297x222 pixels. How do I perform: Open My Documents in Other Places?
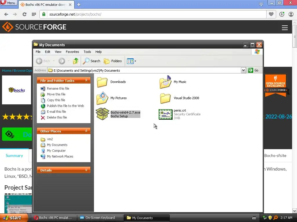click(57, 145)
